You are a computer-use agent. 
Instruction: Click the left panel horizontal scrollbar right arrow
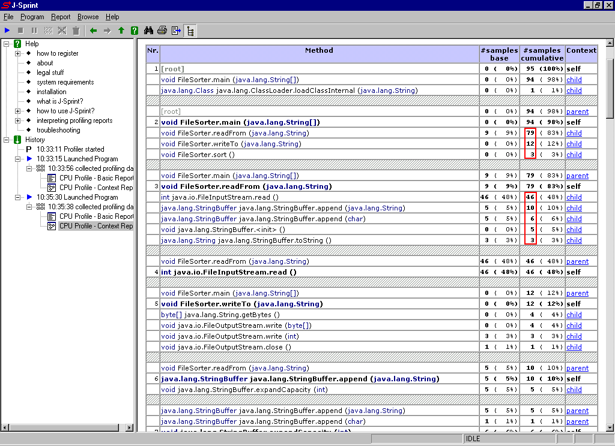click(130, 427)
